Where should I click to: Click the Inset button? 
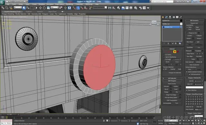tap(176, 89)
